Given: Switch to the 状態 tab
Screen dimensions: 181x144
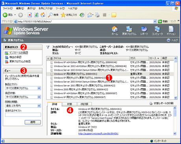Looking at the screenshot, I should pyautogui.click(x=70, y=104).
